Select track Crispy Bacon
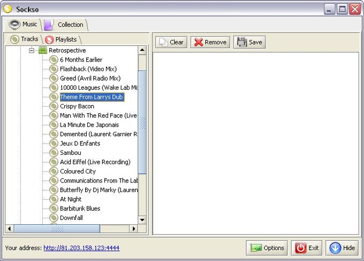Image resolution: width=364 pixels, height=261 pixels. point(77,106)
